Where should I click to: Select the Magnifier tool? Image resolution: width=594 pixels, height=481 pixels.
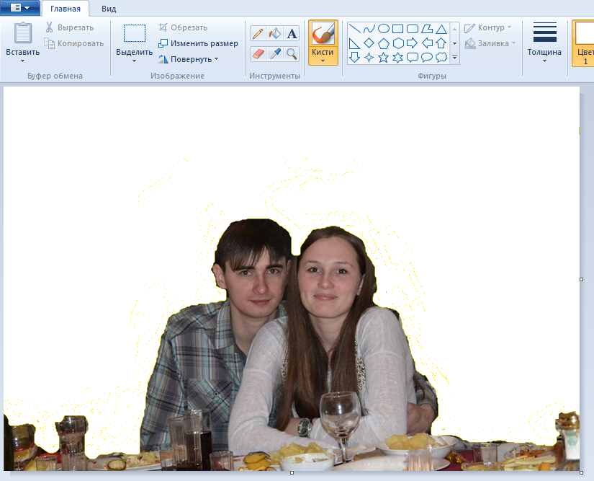click(292, 53)
